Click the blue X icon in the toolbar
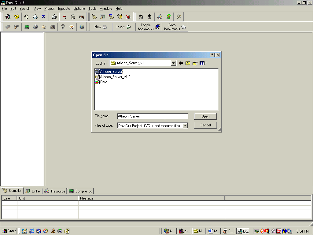This screenshot has width=313, height=235. coord(43,17)
